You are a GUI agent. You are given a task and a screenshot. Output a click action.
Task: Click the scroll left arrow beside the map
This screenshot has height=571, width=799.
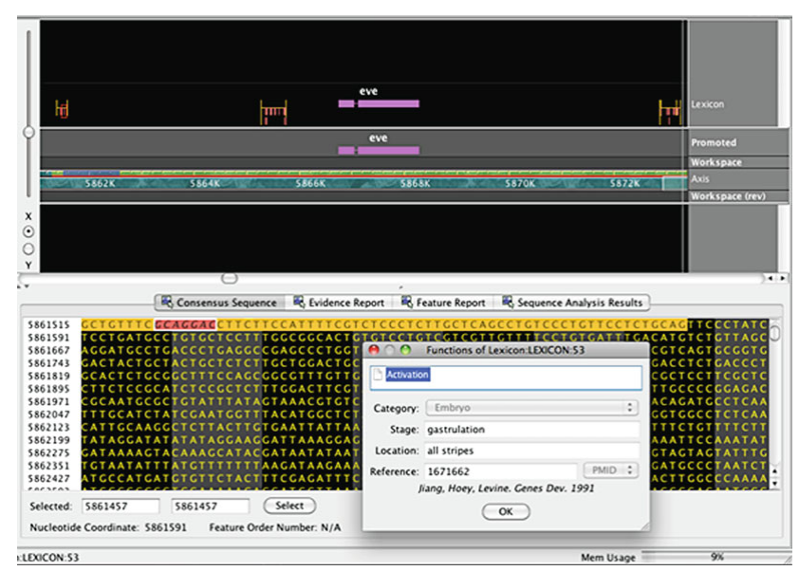point(771,278)
